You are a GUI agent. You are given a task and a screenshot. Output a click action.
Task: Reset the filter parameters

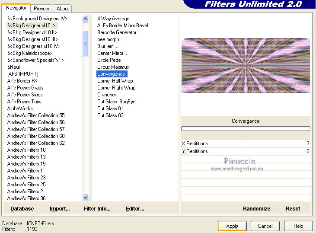pyautogui.click(x=293, y=209)
